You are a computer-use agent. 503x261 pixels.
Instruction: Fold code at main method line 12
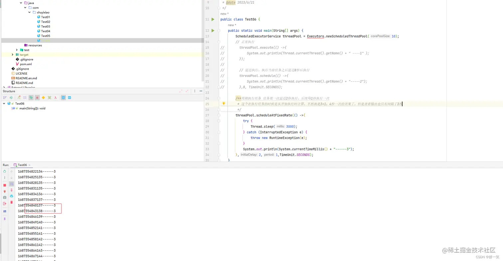[219, 31]
